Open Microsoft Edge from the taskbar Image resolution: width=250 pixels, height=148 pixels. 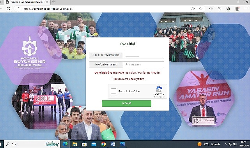(x=65, y=144)
